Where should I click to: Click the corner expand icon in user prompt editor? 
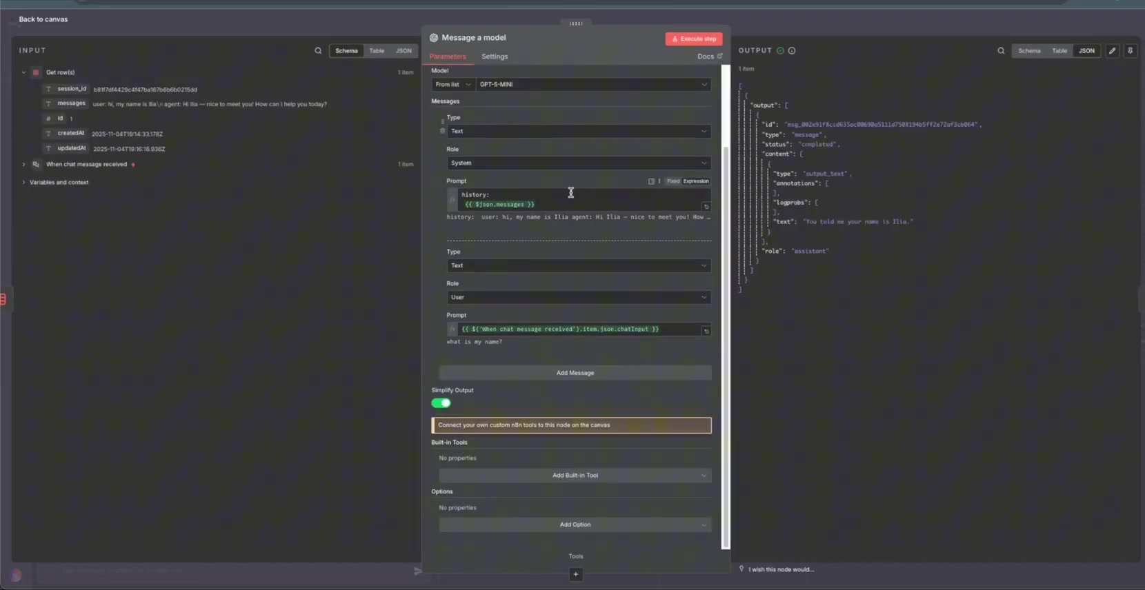tap(706, 332)
